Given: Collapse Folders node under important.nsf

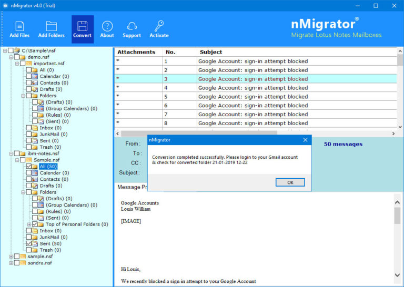Looking at the screenshot, I should click(23, 96).
